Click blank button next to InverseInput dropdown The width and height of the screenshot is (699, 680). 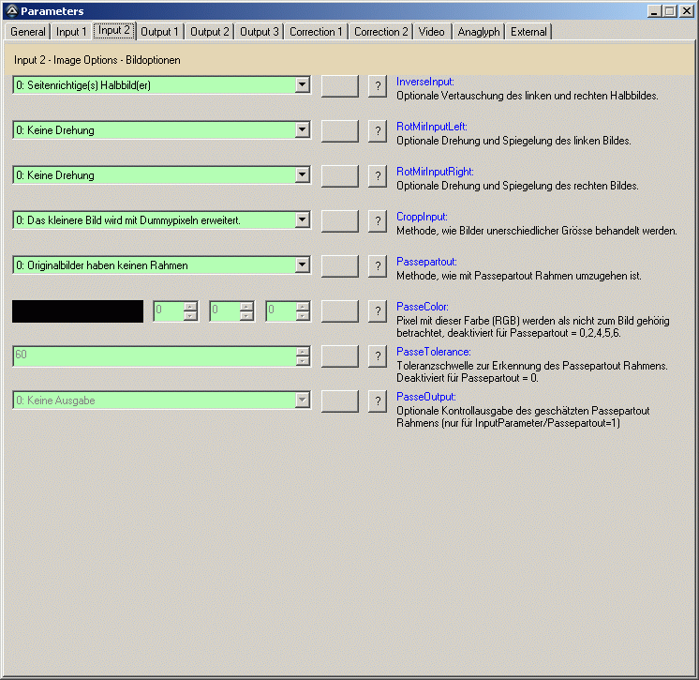(339, 86)
